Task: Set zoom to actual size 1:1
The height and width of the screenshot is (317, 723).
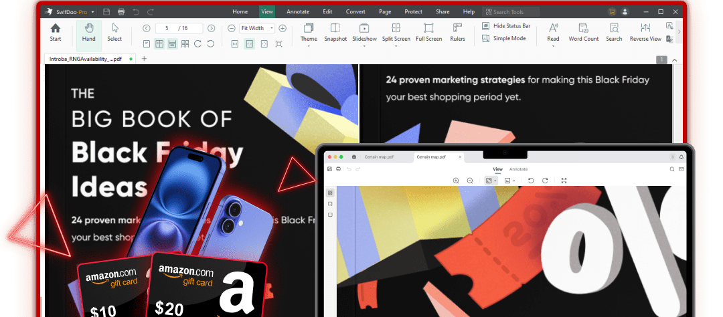Action: tap(235, 43)
